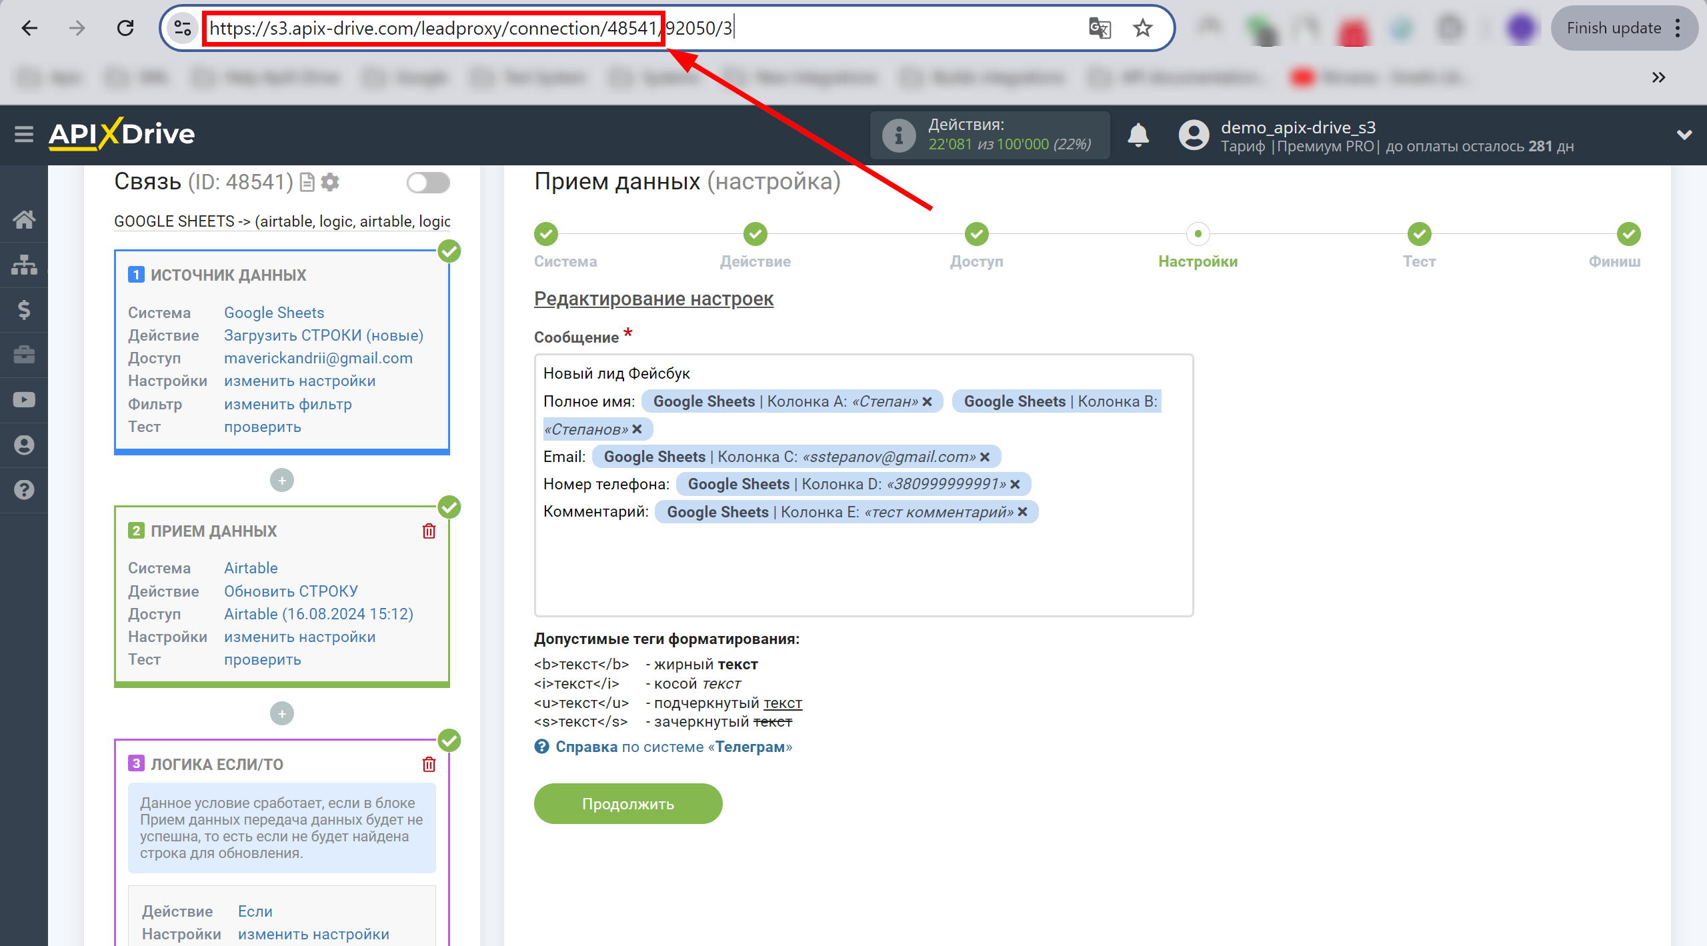This screenshot has width=1707, height=946.
Task: Open the site information icon in address bar
Action: pyautogui.click(x=181, y=28)
